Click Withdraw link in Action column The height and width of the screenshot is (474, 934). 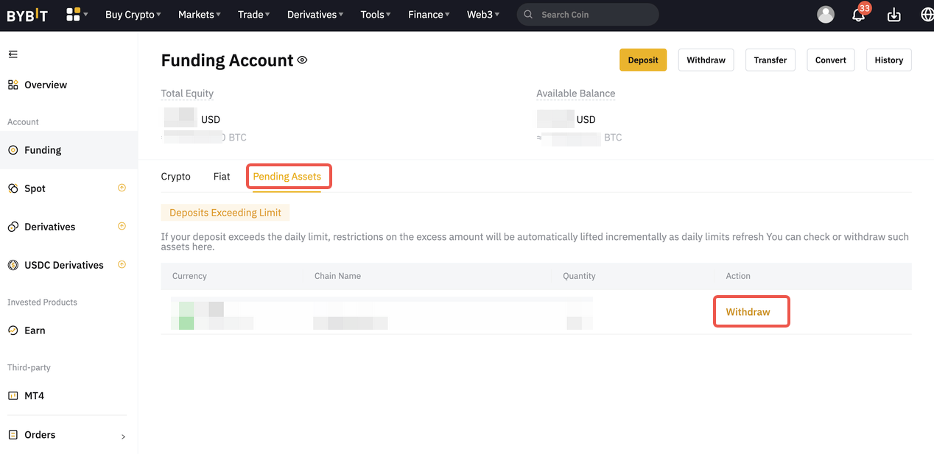[748, 312]
